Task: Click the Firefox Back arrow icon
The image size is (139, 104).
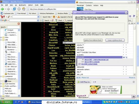Action: [2, 9]
